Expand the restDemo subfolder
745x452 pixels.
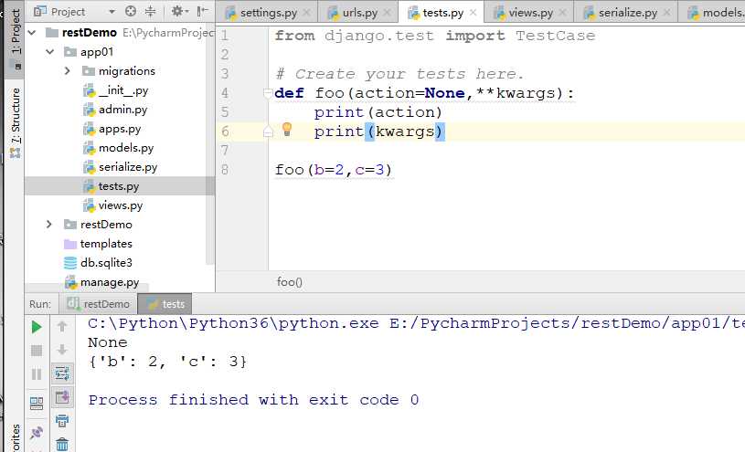pos(49,224)
